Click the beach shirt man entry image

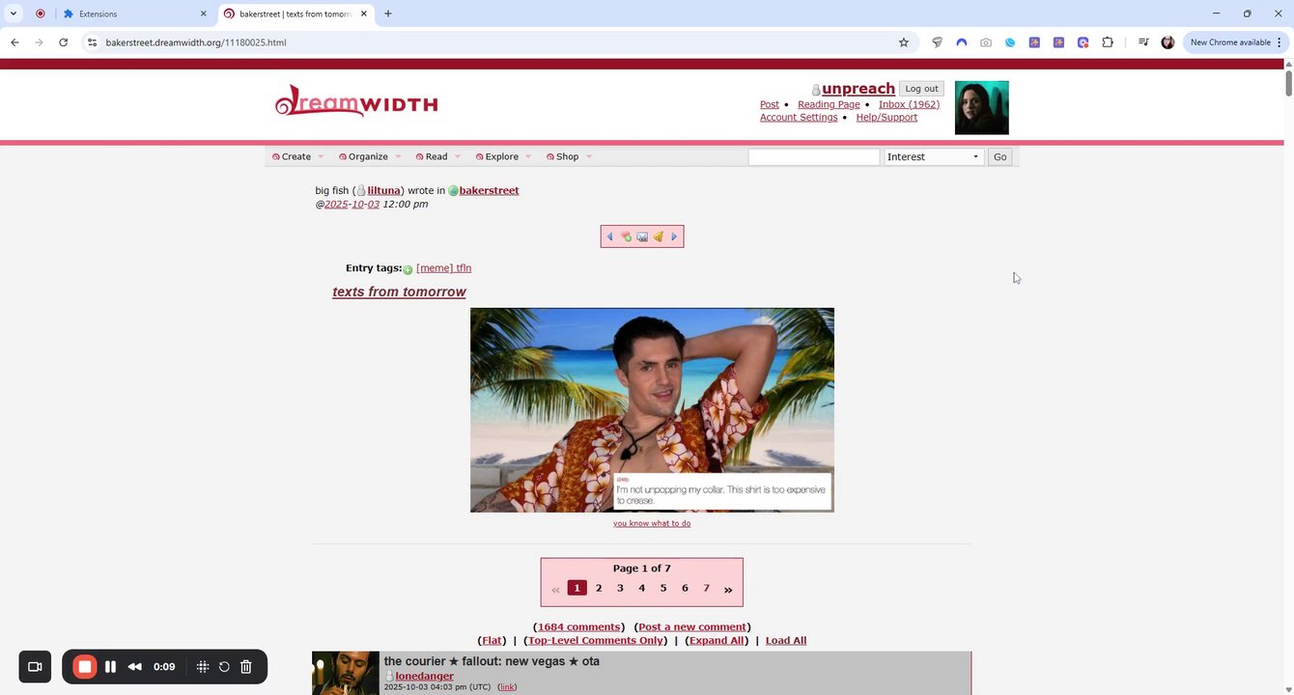(x=652, y=410)
